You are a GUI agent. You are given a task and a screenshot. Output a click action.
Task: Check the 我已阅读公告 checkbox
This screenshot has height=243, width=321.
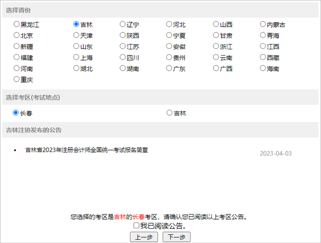coord(137,226)
